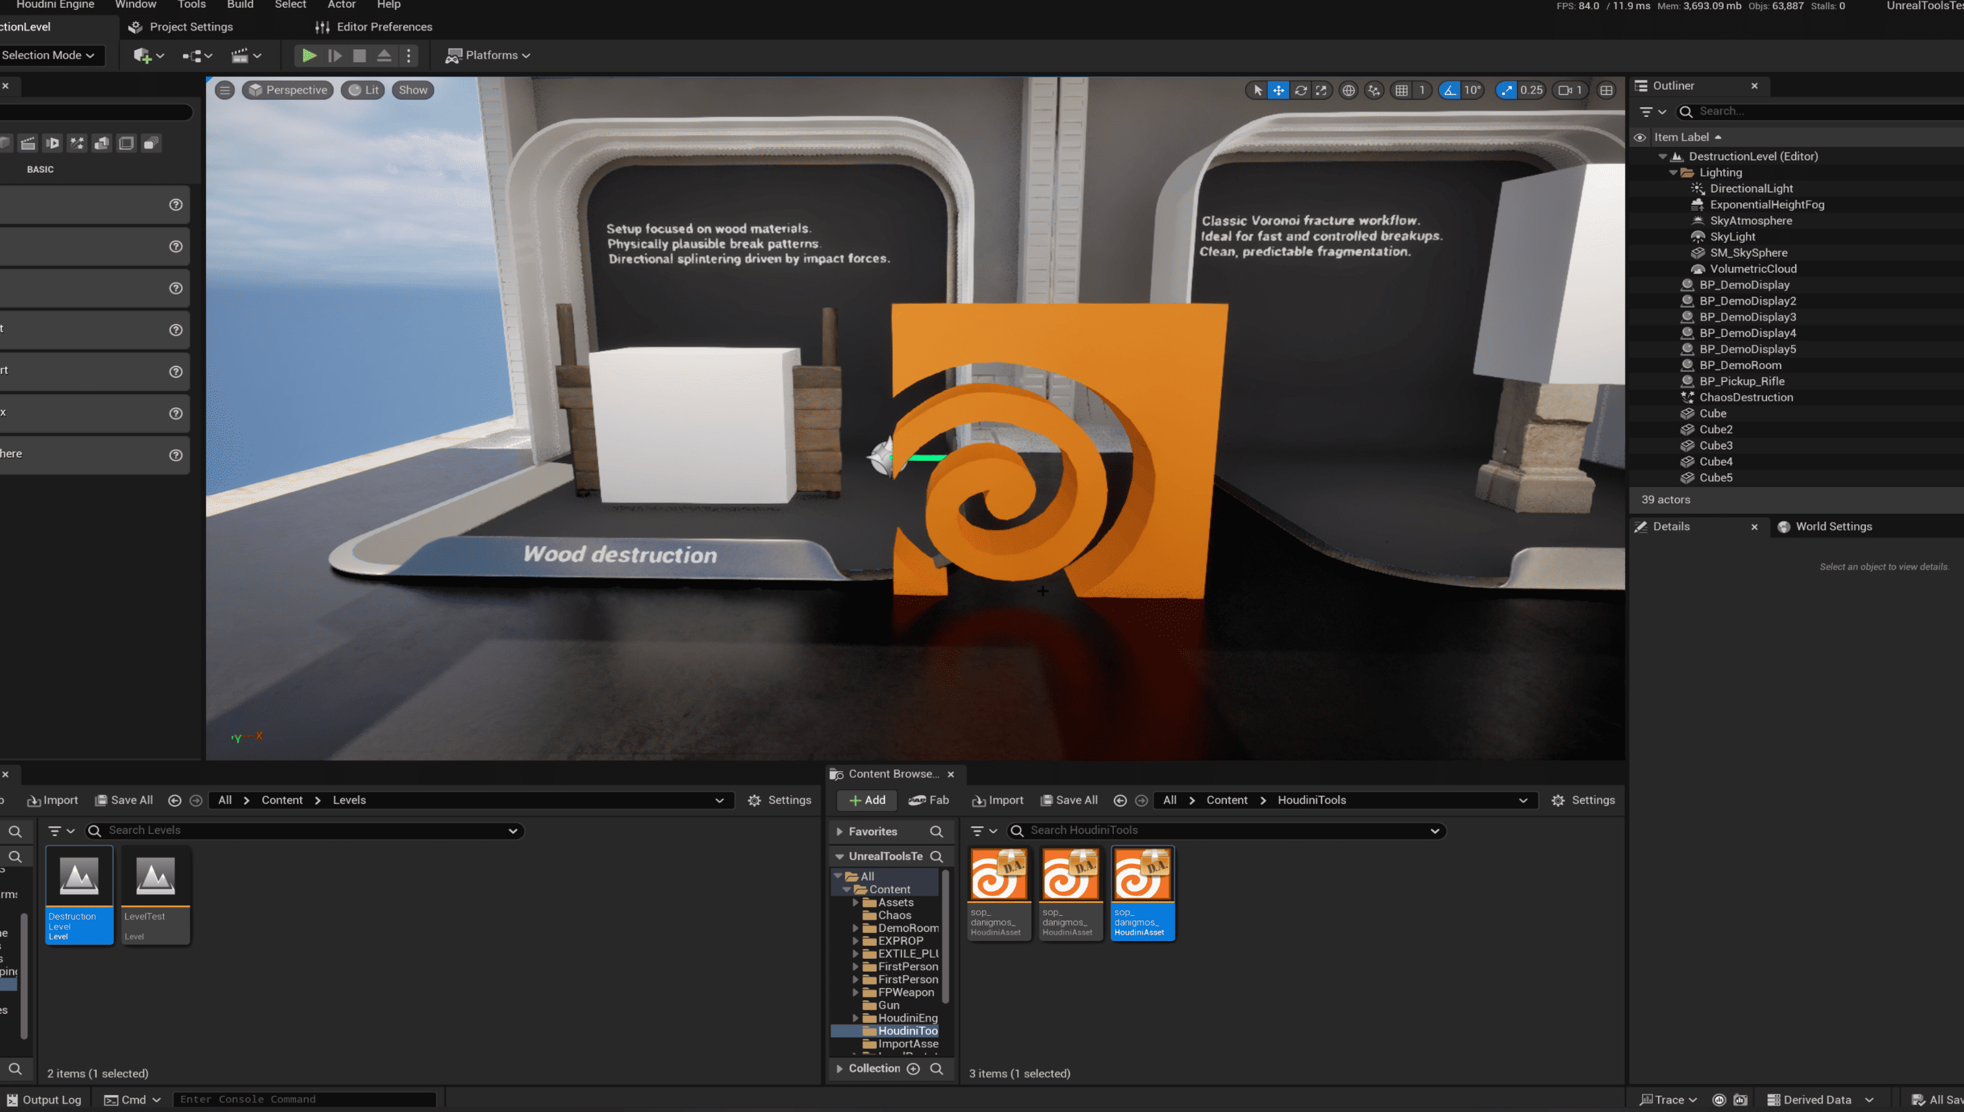The image size is (1964, 1112).
Task: Click the surface snapping icon
Action: [1374, 90]
